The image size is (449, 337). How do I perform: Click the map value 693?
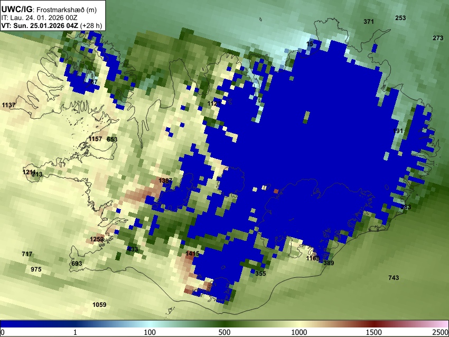77,264
